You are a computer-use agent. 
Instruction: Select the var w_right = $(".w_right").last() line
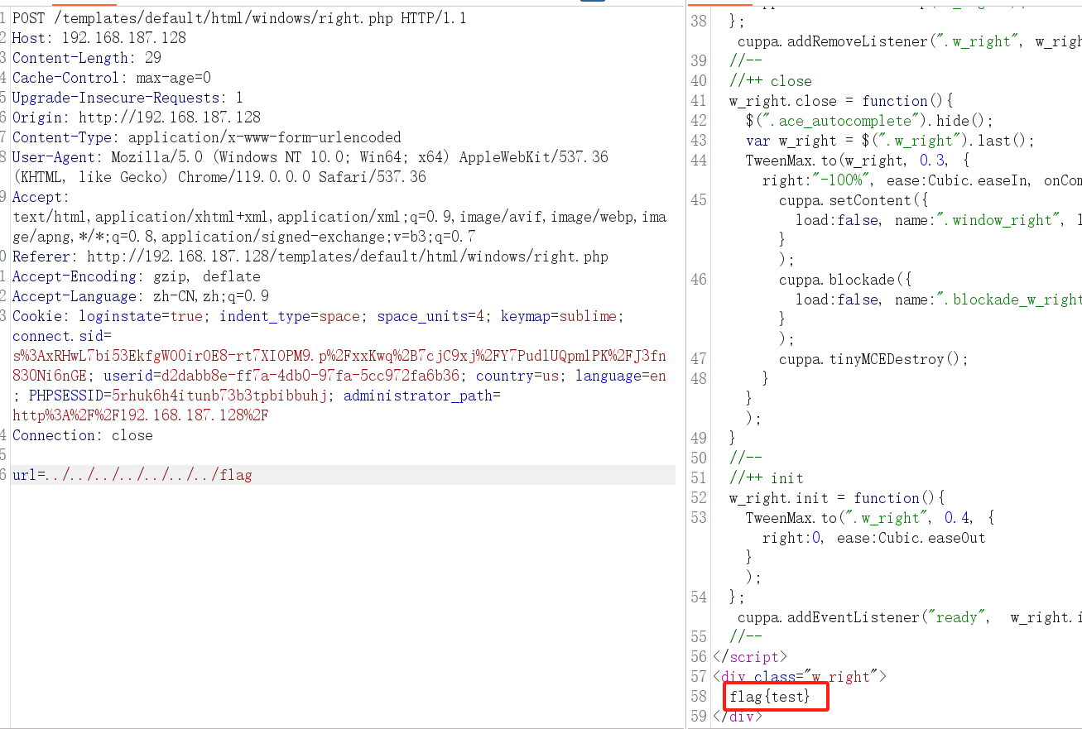click(x=891, y=140)
